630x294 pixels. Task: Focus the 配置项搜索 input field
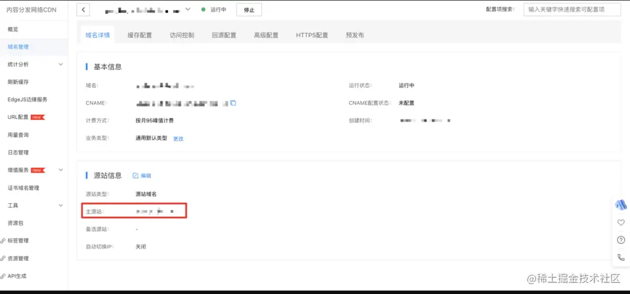click(x=572, y=10)
